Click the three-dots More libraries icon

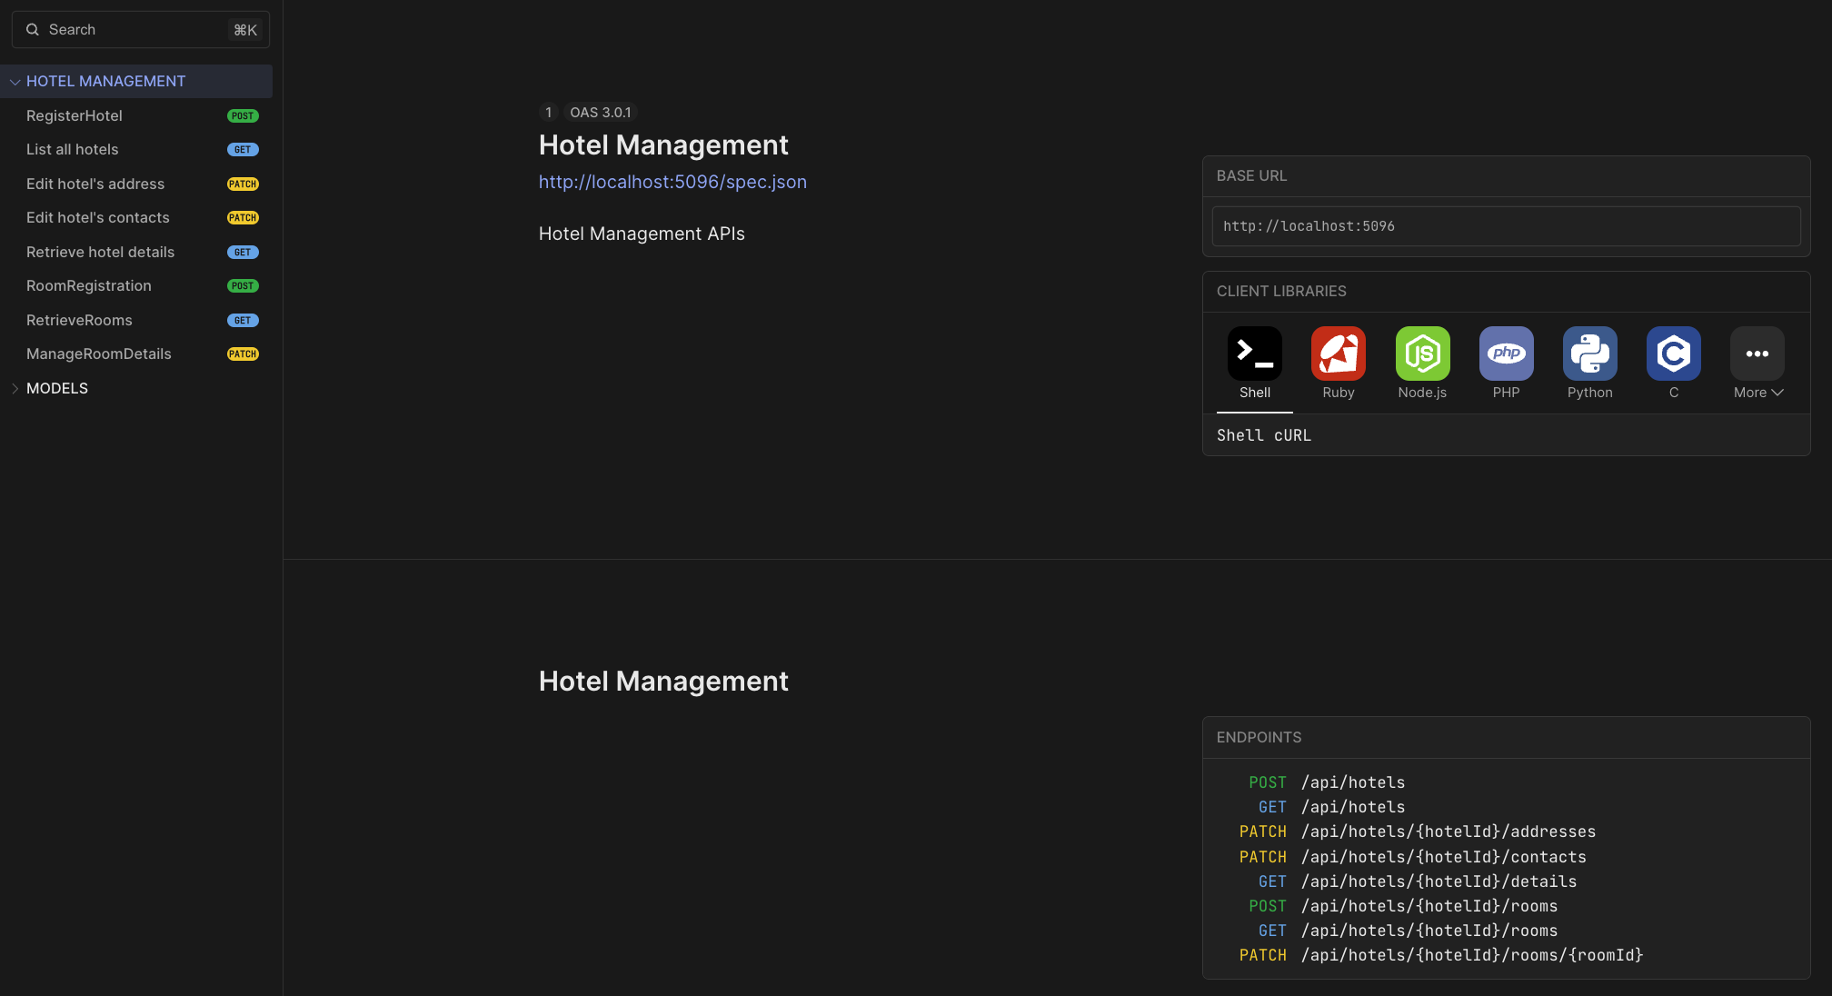pyautogui.click(x=1757, y=354)
